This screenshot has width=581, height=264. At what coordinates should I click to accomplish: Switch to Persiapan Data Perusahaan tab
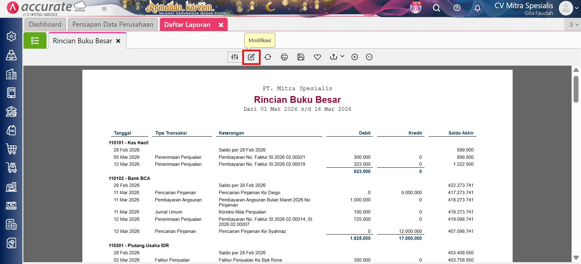coord(113,24)
